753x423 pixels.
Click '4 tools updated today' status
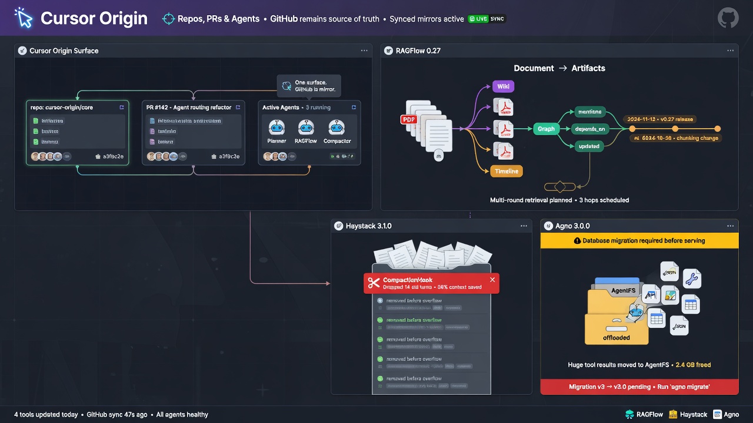pyautogui.click(x=46, y=415)
